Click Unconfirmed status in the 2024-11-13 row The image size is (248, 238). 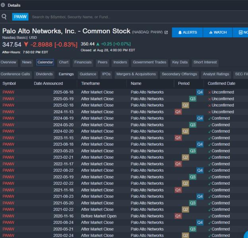point(221,112)
